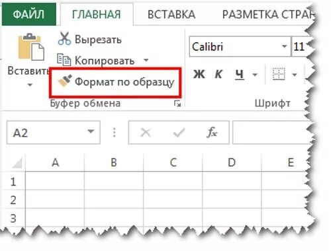Screen dimensions: 331x251
Task: Toggle italic with the К button
Action: (x=218, y=74)
